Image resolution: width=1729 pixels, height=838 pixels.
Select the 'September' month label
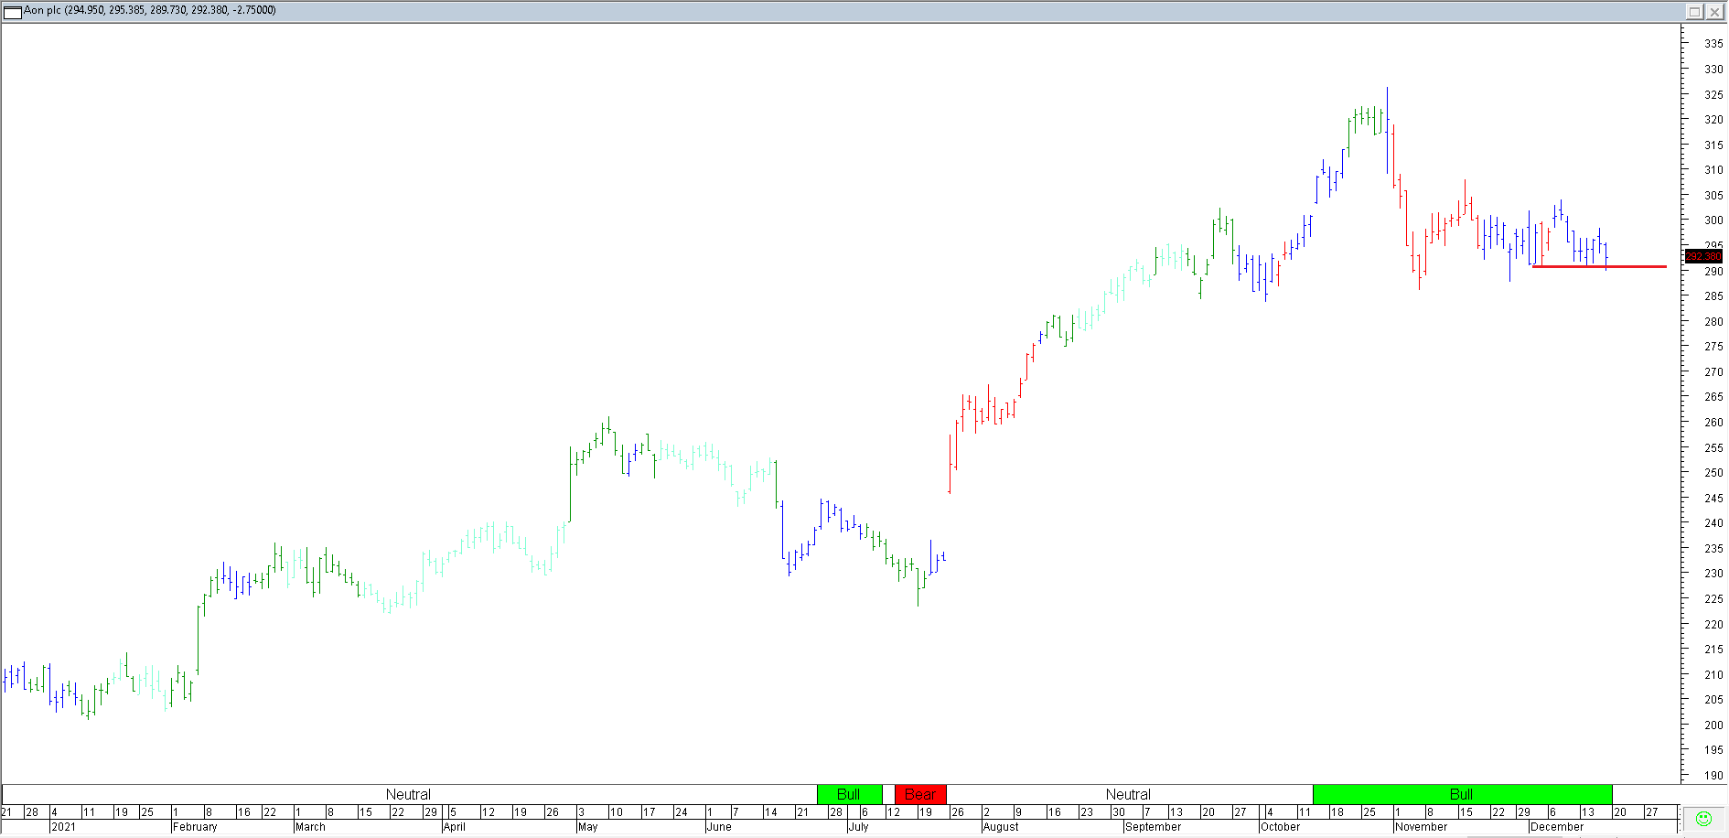point(1154,827)
